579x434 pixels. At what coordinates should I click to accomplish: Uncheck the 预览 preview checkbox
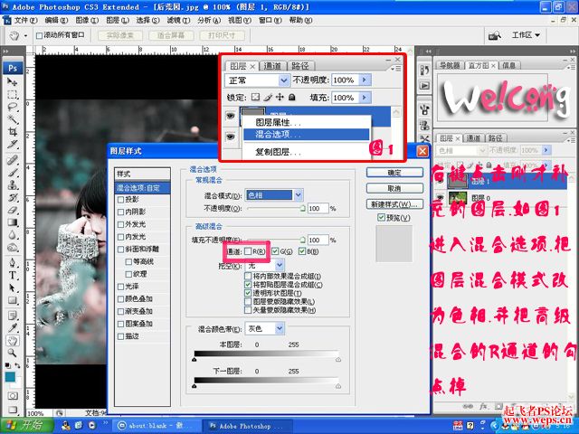coord(382,218)
